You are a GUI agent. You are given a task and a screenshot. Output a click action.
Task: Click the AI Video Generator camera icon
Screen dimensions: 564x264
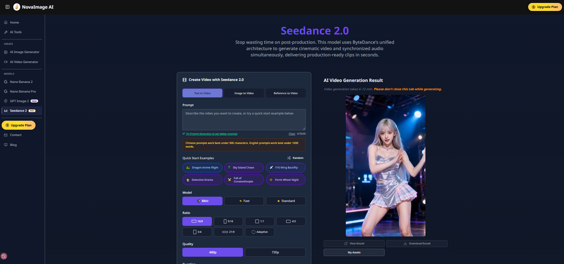pyautogui.click(x=6, y=62)
